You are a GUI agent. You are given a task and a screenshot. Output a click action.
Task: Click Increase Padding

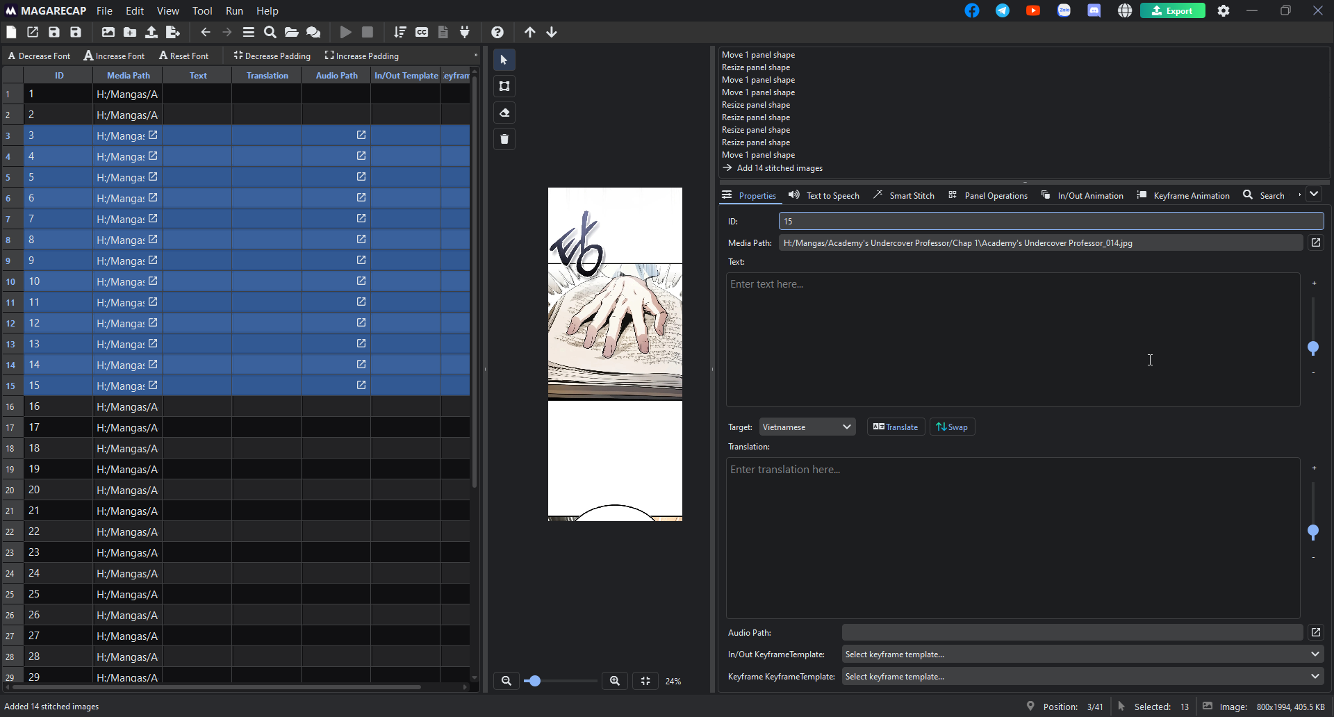click(x=362, y=56)
